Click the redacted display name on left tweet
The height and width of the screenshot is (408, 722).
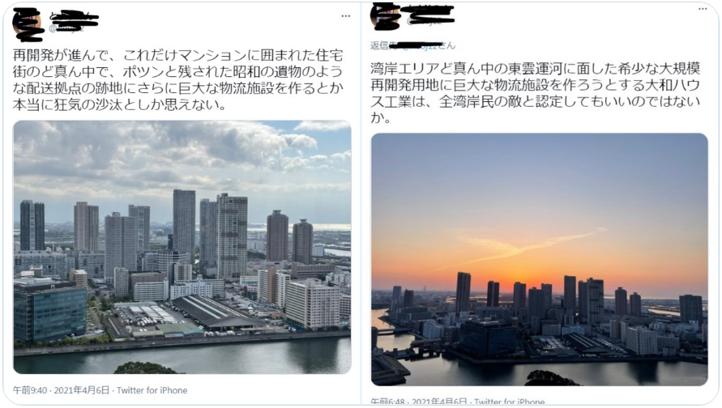[x=74, y=19]
